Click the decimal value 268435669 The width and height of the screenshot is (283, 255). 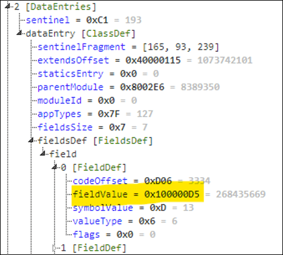240,194
